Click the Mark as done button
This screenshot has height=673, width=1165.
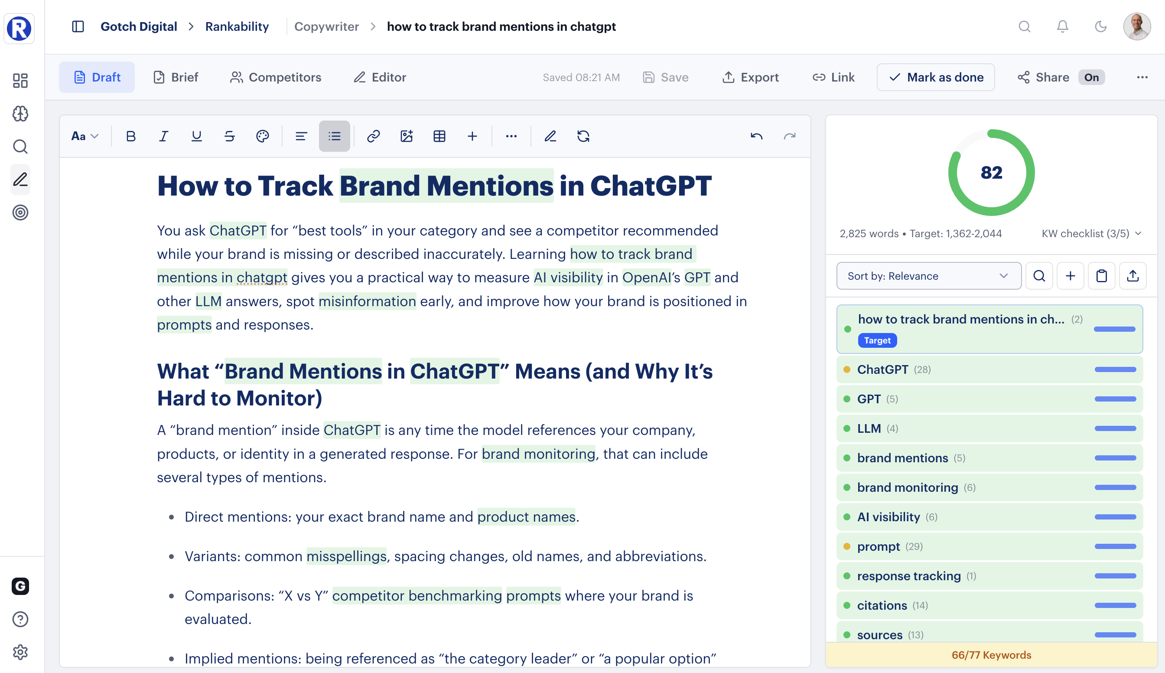click(935, 77)
